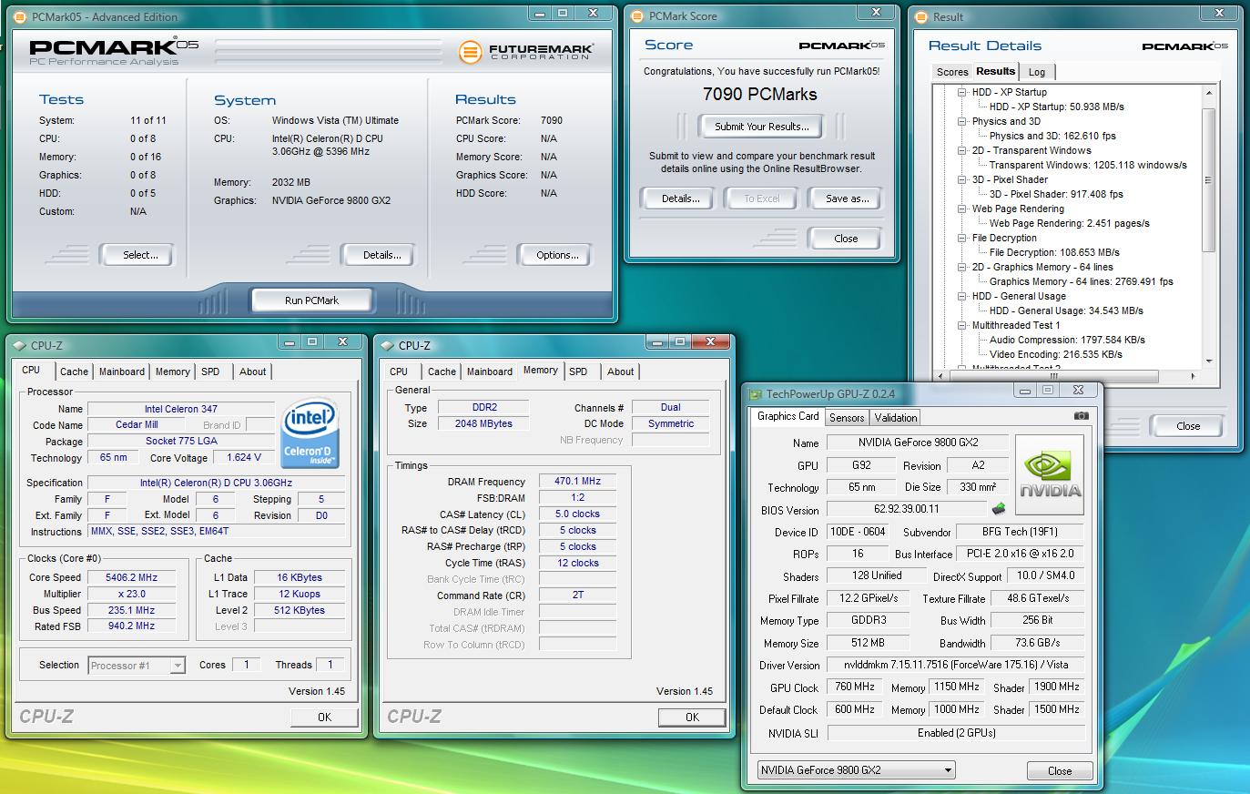Click the title bar icon of CPU-Z CPU window
1250x794 pixels.
18,345
